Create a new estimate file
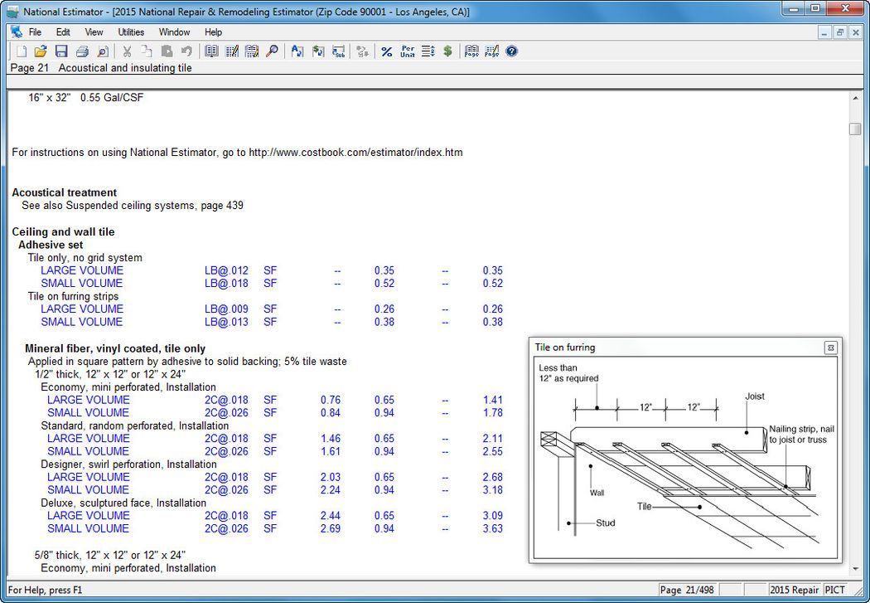The height and width of the screenshot is (603, 870). tap(21, 51)
